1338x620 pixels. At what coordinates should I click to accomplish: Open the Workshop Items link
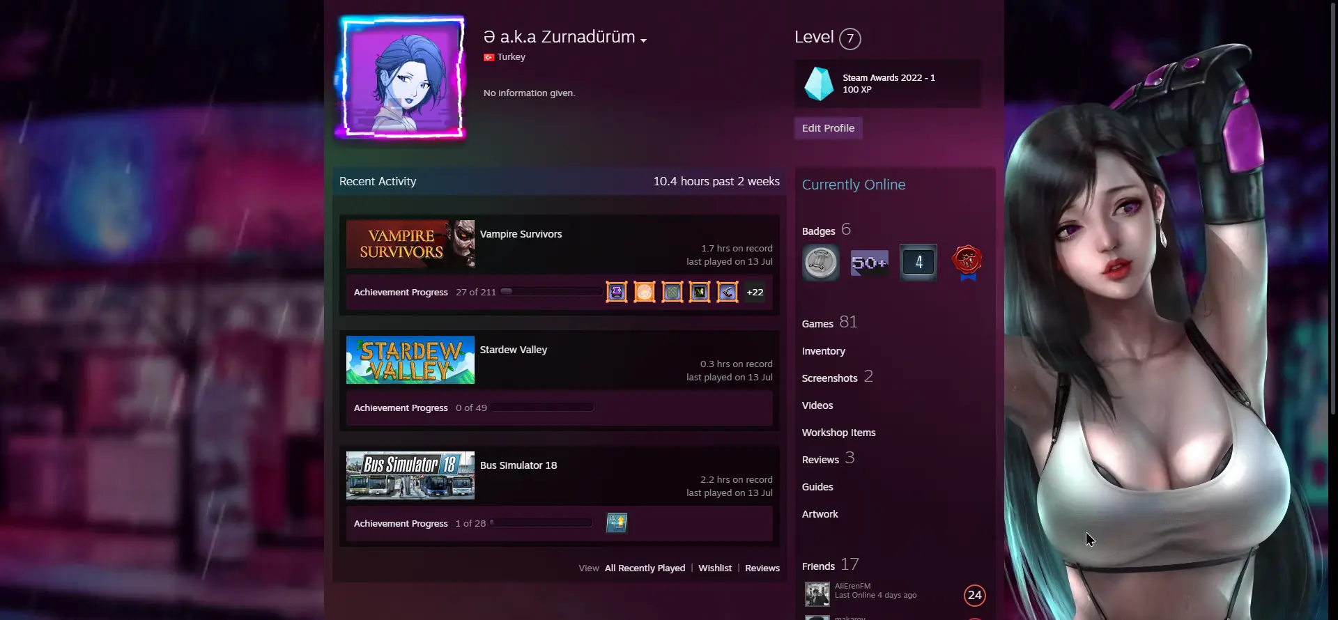coord(839,433)
